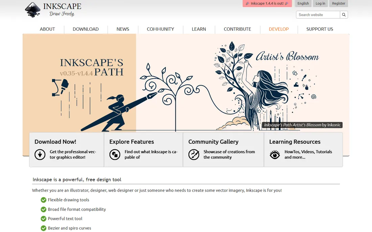Click 'Showcase of creations from the community'
The width and height of the screenshot is (372, 232).
coord(229,154)
